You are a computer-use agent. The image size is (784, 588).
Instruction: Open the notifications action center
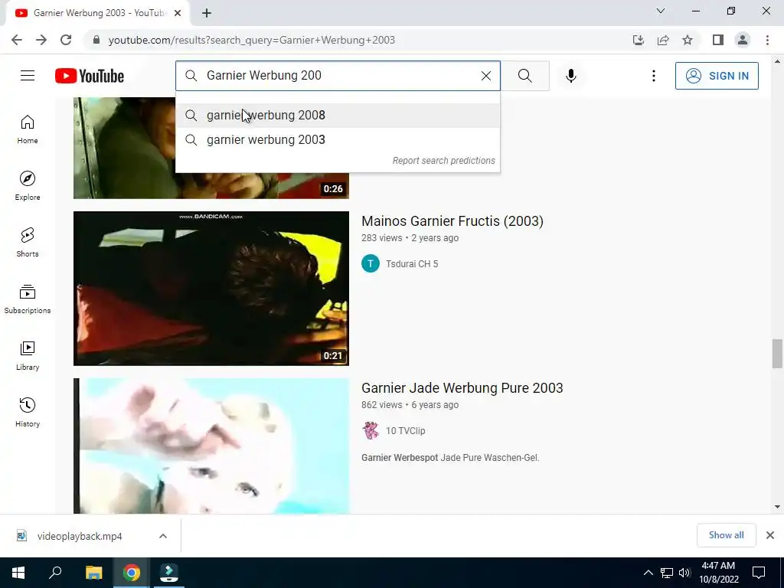[759, 573]
